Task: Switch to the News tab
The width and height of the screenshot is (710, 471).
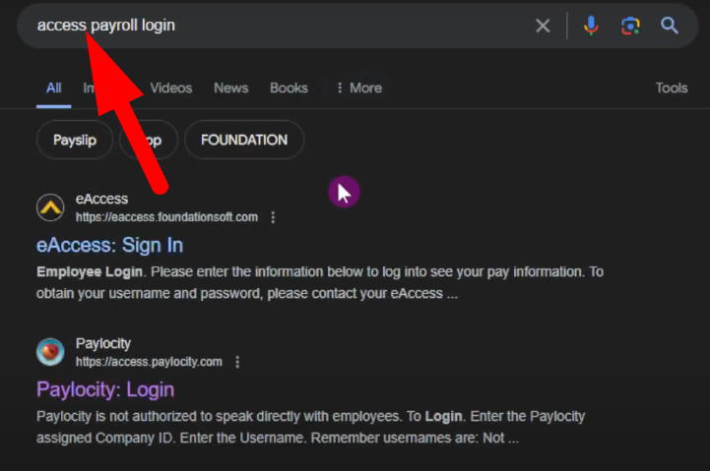Action: point(230,88)
